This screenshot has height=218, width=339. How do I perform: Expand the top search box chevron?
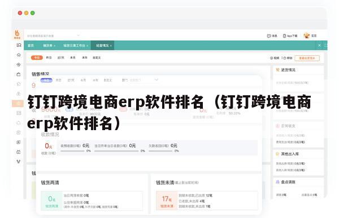pos(79,35)
